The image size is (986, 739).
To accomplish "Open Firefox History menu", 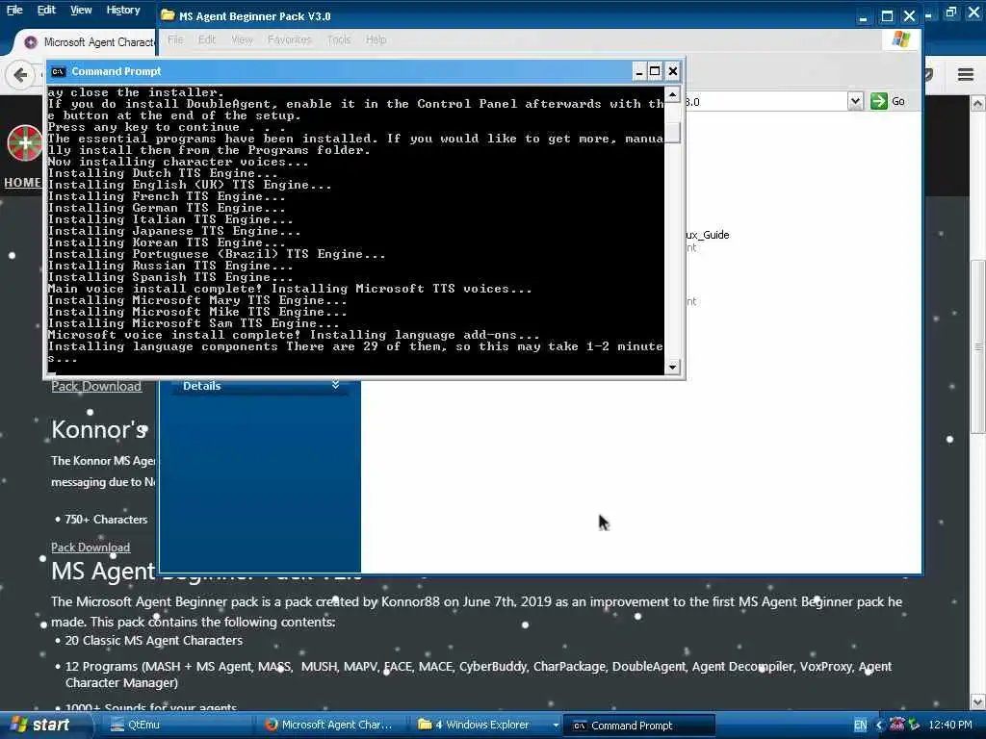I will click(x=122, y=10).
